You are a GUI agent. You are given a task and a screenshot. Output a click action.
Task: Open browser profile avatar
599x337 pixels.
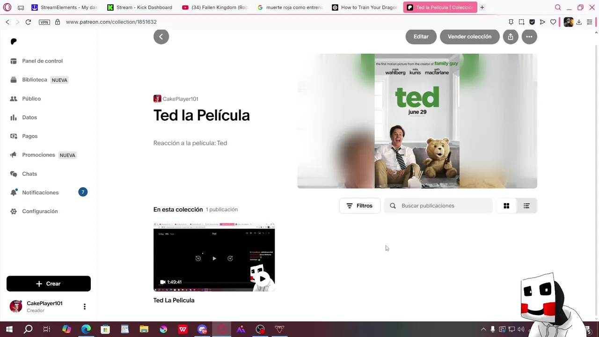[x=568, y=22]
